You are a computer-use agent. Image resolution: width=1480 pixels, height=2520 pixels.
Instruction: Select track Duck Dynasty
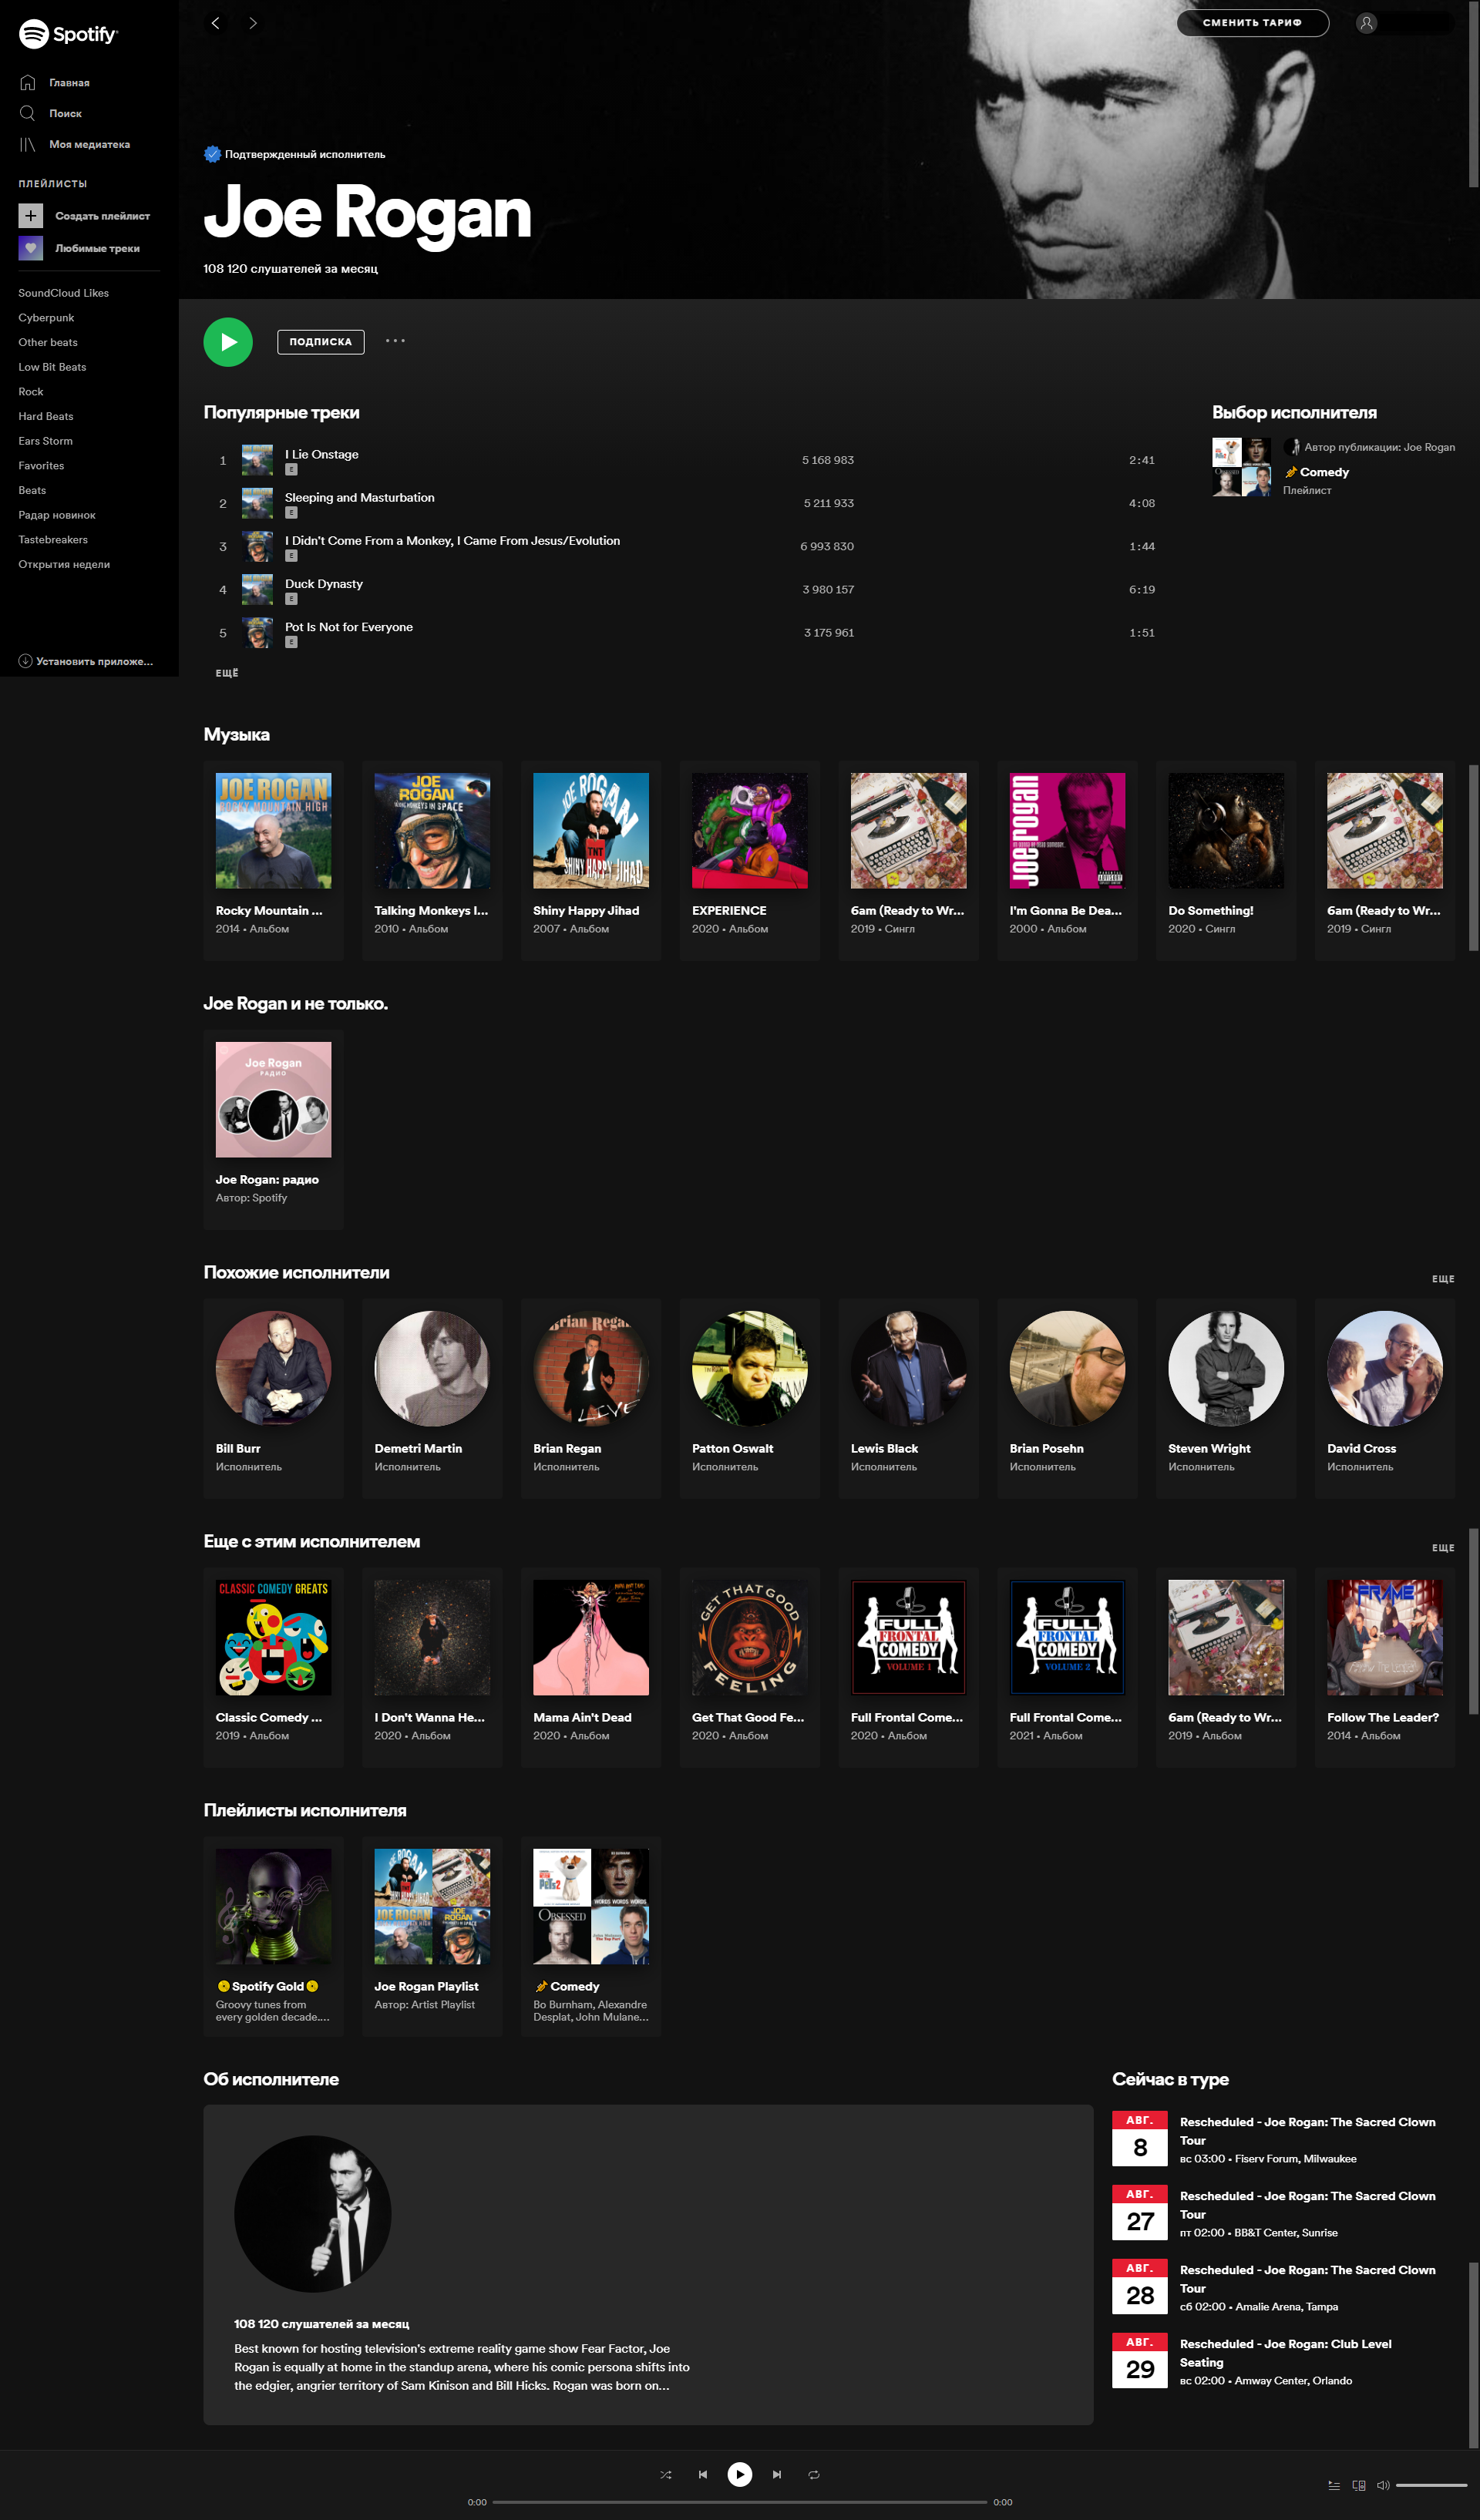pyautogui.click(x=686, y=589)
